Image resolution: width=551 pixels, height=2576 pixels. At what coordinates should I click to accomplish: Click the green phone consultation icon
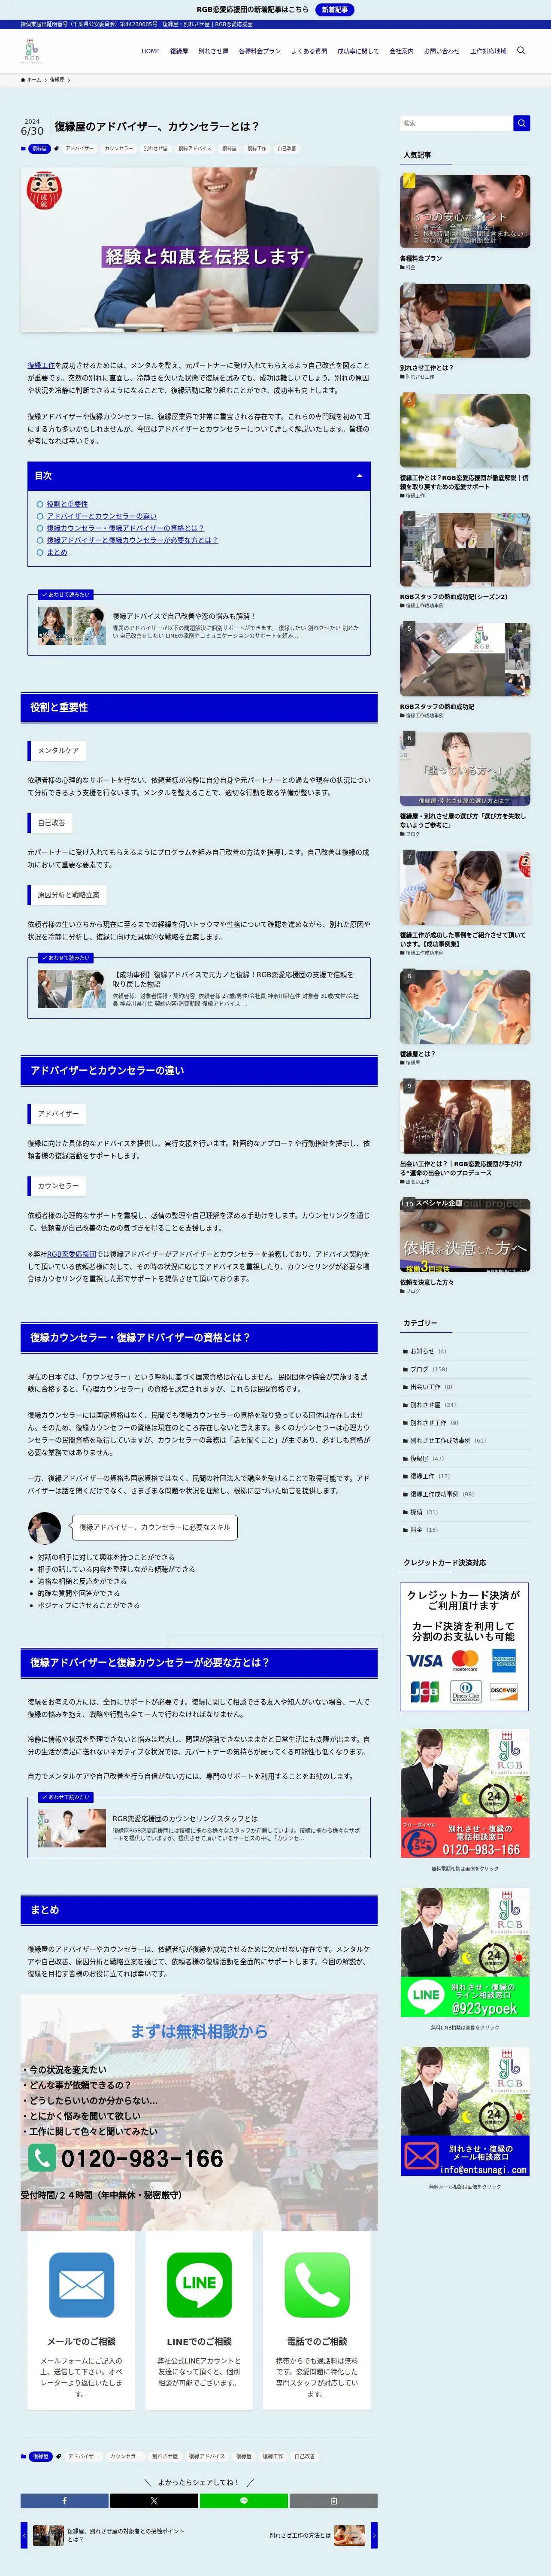tap(317, 2285)
